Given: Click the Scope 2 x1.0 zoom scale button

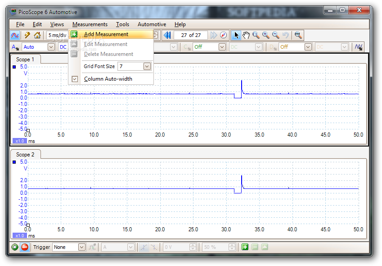Looking at the screenshot, I should click(x=20, y=236).
